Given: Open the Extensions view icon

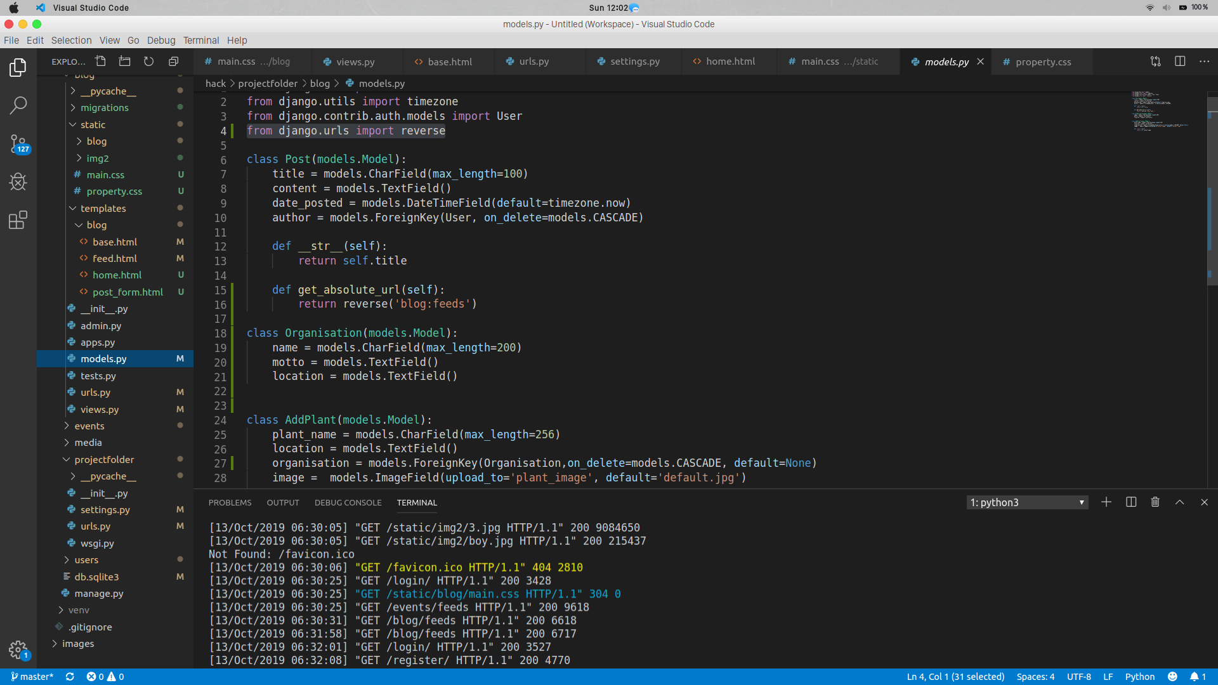Looking at the screenshot, I should click(18, 221).
